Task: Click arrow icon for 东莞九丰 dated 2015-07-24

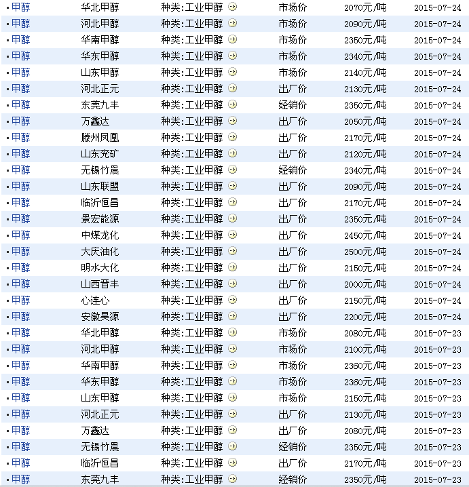Action: point(233,104)
